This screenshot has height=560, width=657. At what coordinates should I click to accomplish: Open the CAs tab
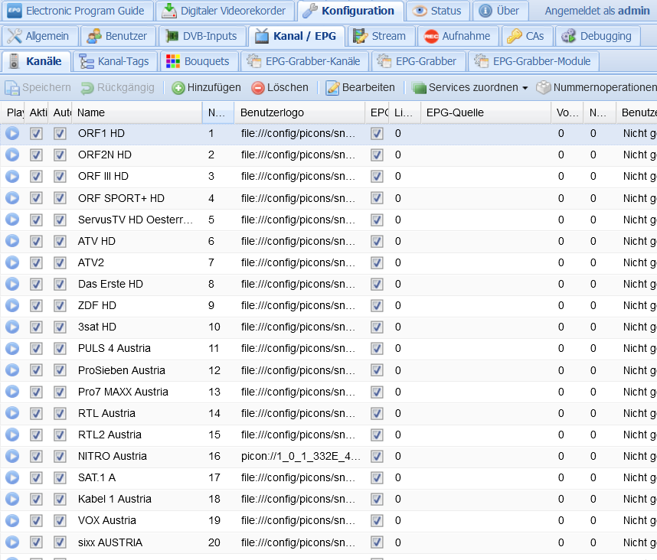point(525,37)
